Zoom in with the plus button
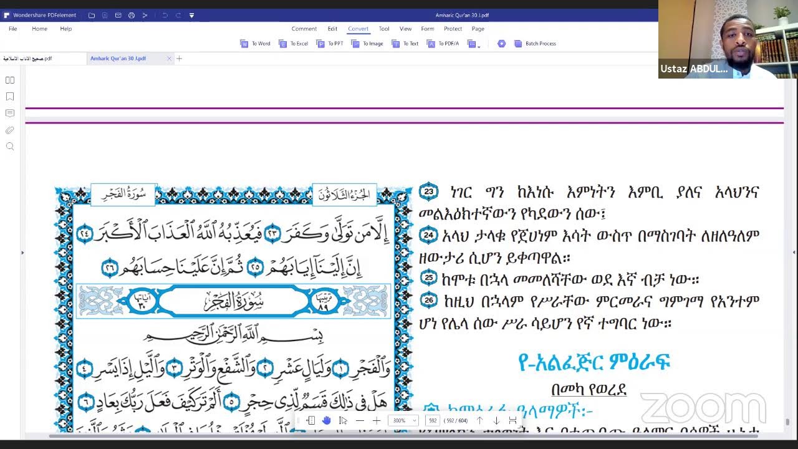Viewport: 798px width, 449px height. (x=377, y=421)
